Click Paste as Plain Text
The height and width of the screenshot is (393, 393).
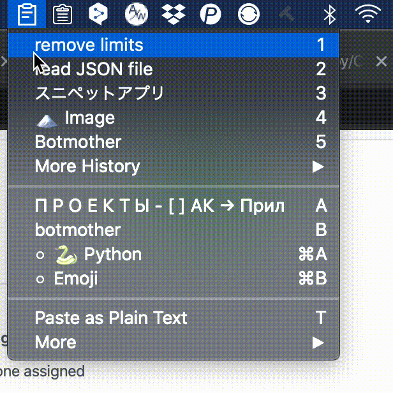174,318
